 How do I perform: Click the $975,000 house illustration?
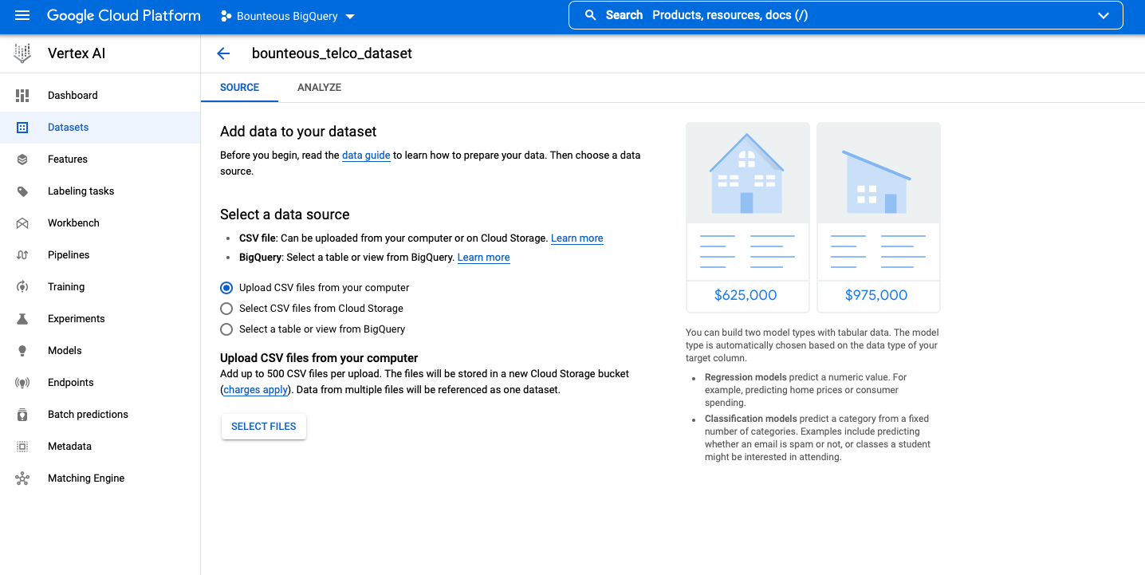click(x=879, y=217)
